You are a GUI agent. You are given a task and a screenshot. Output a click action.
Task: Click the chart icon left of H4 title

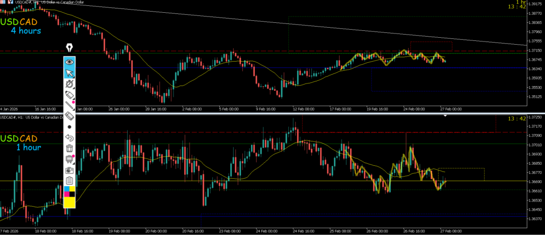click(x=10, y=3)
